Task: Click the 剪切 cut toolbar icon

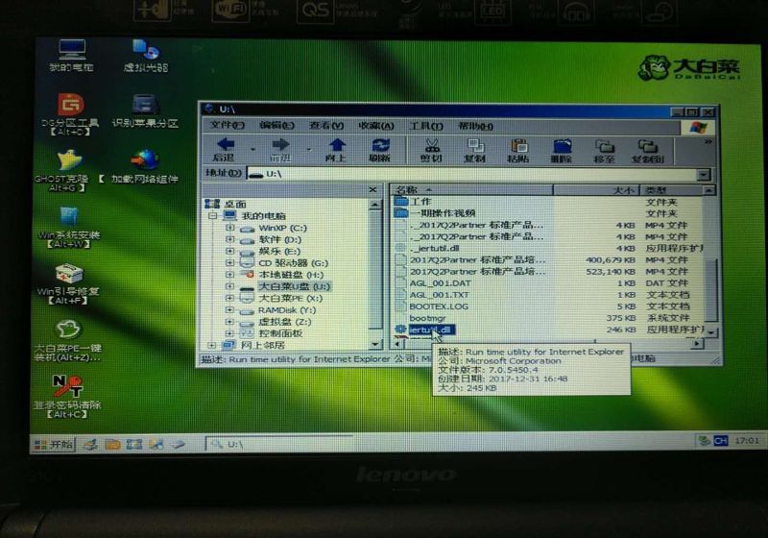Action: pos(431,150)
